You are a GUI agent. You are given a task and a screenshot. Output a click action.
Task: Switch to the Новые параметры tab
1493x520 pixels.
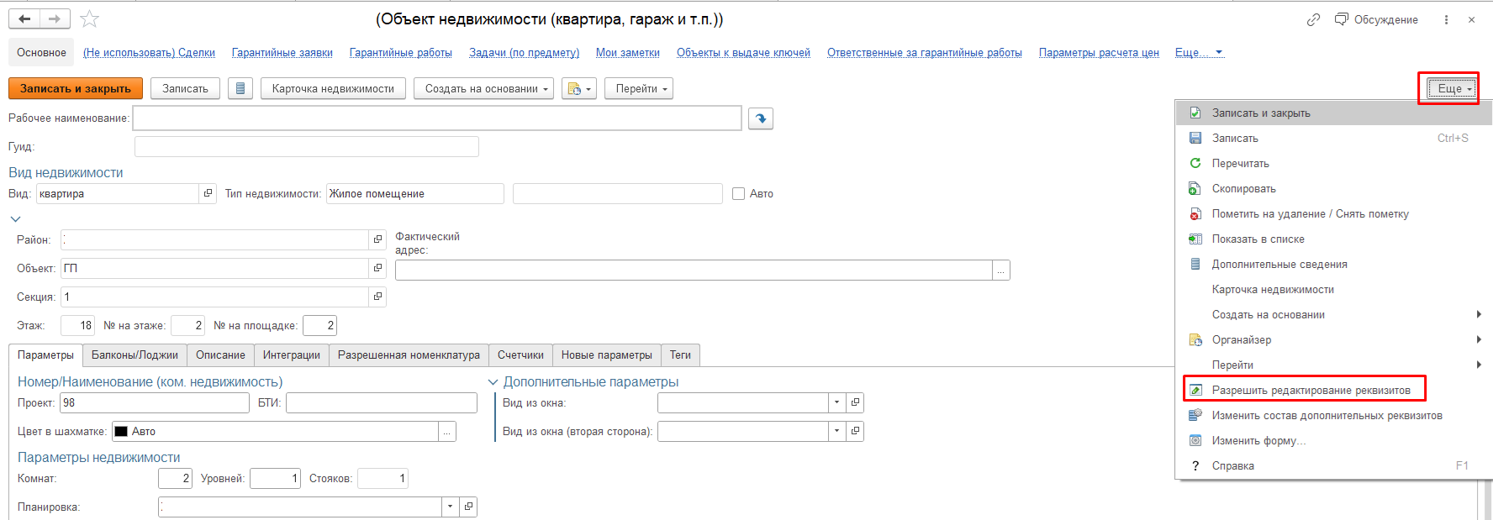[607, 355]
